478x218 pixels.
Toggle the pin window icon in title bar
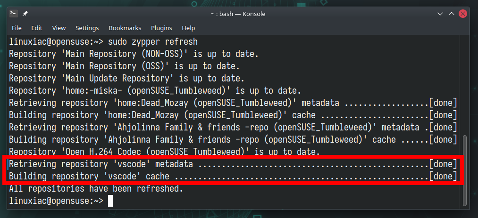coord(25,14)
